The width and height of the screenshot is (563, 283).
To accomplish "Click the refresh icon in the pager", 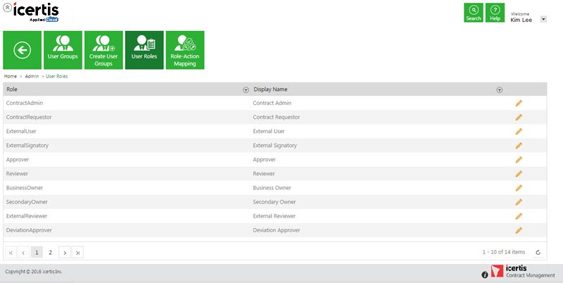I will tap(538, 252).
